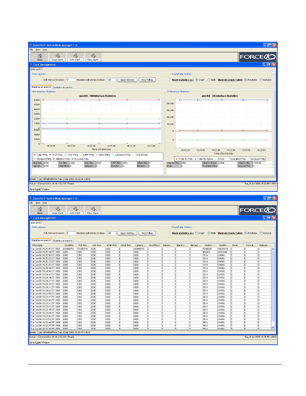Click table scrollbar up arrow
This screenshot has width=306, height=396.
click(273, 249)
